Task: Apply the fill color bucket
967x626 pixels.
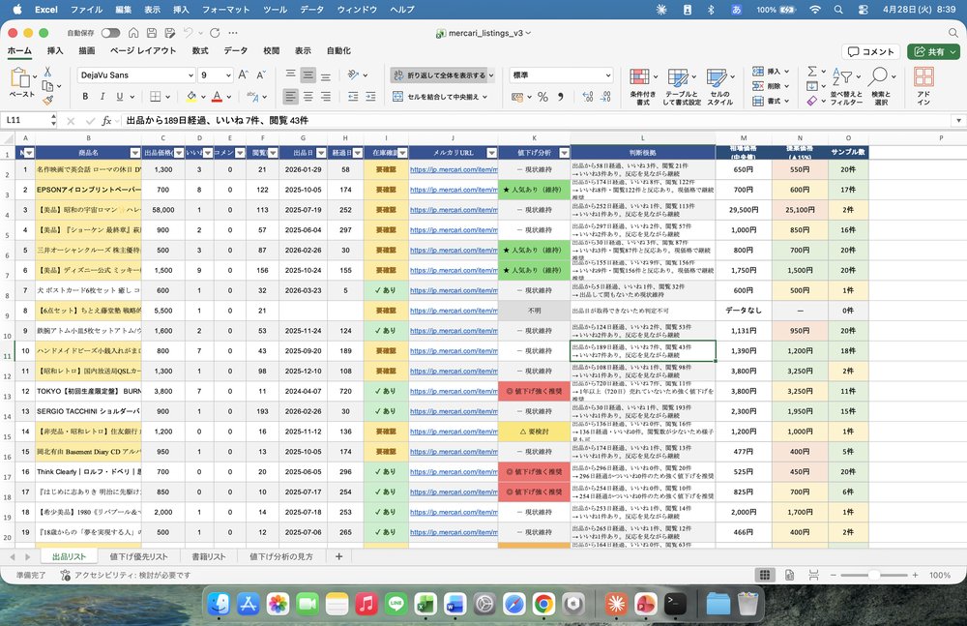Action: pyautogui.click(x=191, y=97)
